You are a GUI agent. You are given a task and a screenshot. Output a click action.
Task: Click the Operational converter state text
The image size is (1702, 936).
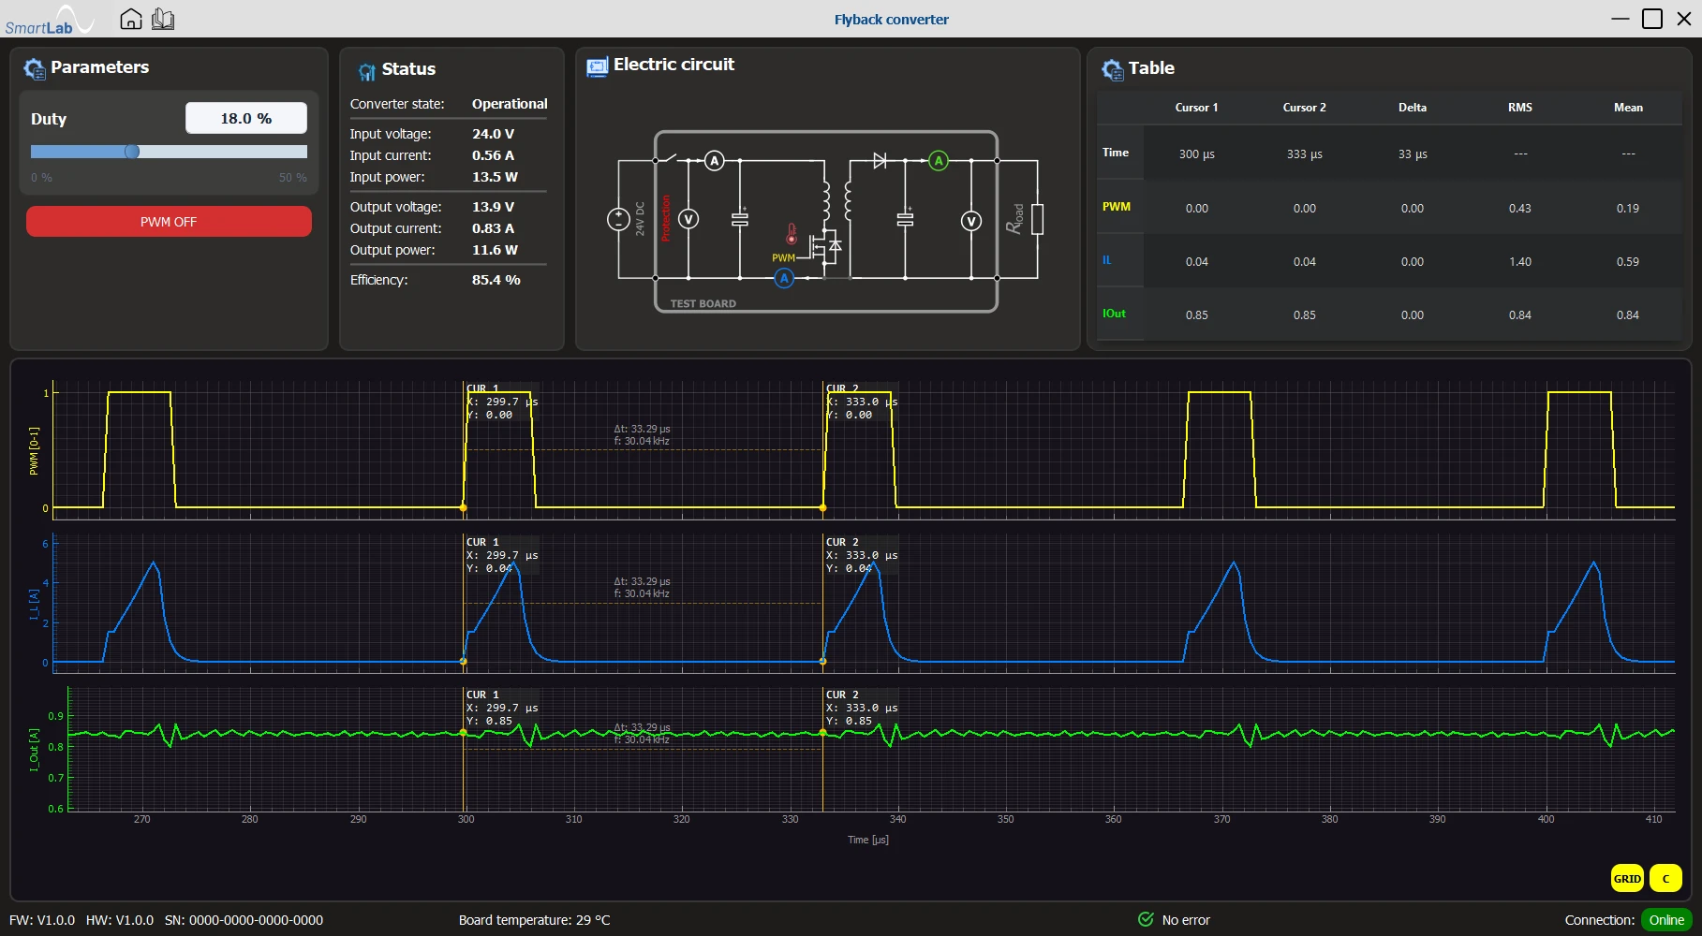[510, 104]
